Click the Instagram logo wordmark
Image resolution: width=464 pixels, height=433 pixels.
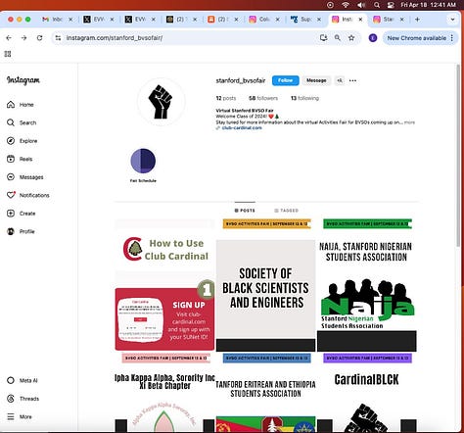click(23, 80)
